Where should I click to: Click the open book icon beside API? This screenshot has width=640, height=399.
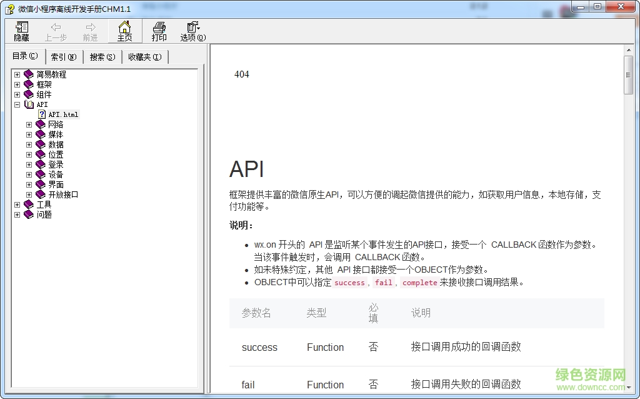coord(29,104)
